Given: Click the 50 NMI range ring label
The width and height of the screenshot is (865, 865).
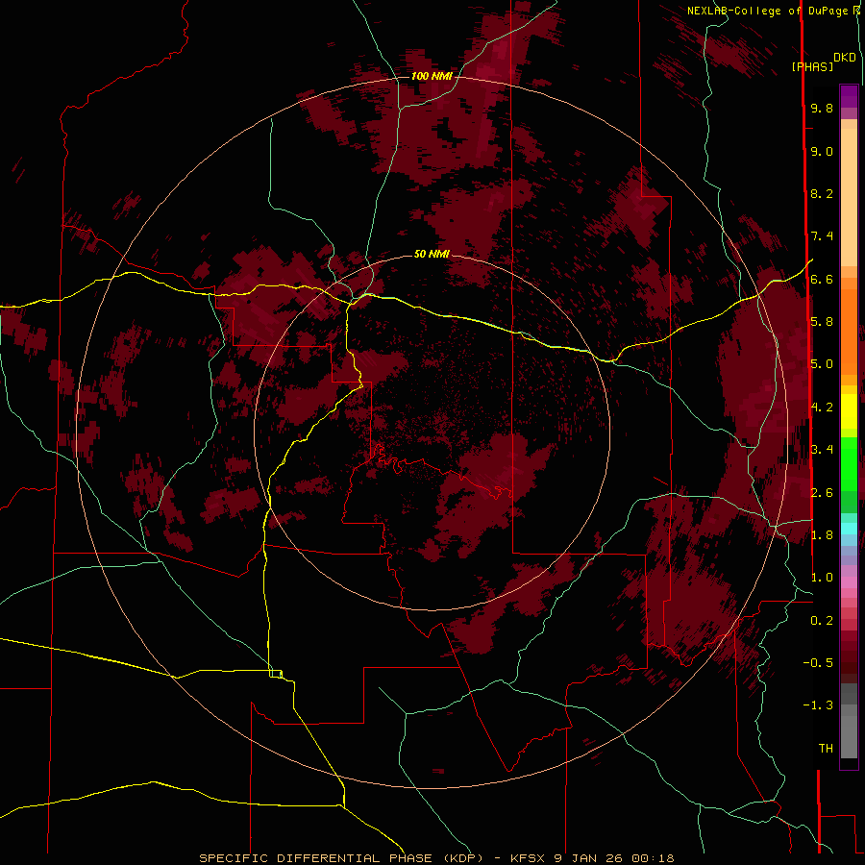Looking at the screenshot, I should [x=432, y=254].
